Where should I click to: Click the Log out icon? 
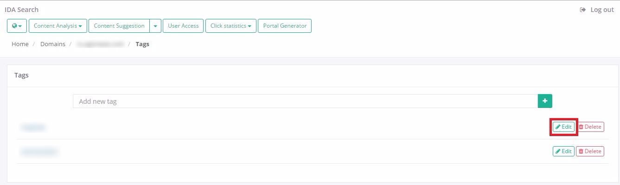[x=583, y=10]
